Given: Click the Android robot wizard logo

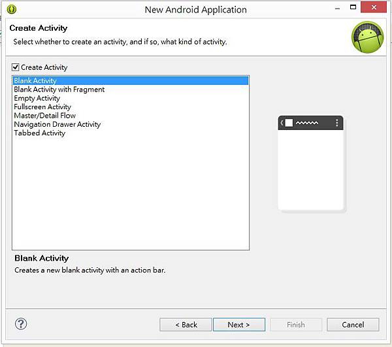Looking at the screenshot, I should point(367,37).
